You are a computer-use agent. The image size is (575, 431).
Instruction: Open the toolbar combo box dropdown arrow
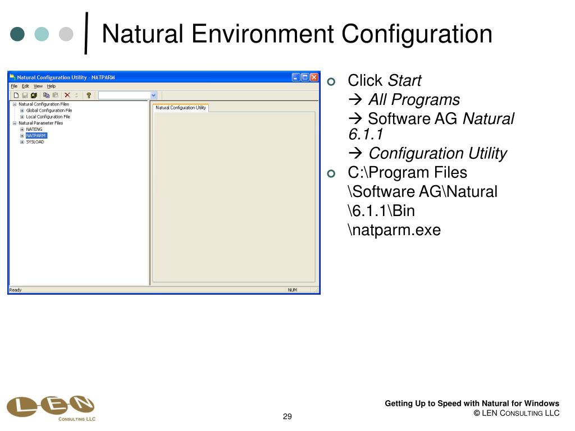point(154,95)
